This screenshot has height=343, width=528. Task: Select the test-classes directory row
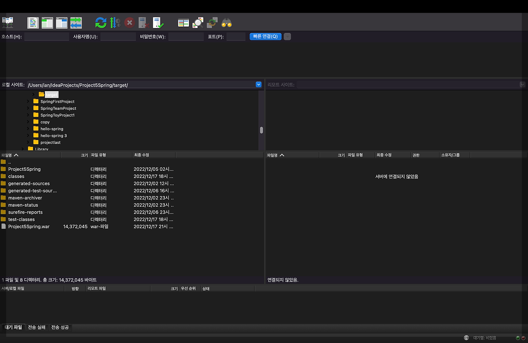tap(88, 219)
